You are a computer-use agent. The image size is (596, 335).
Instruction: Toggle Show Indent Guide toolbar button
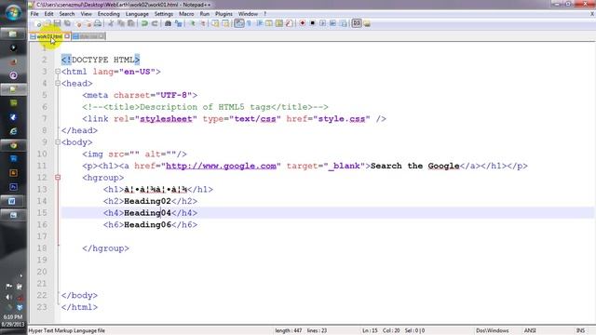(x=260, y=23)
